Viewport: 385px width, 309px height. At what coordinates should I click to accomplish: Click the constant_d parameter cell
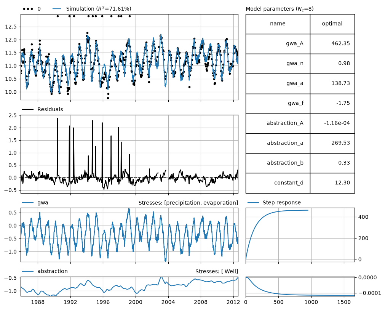(278, 183)
